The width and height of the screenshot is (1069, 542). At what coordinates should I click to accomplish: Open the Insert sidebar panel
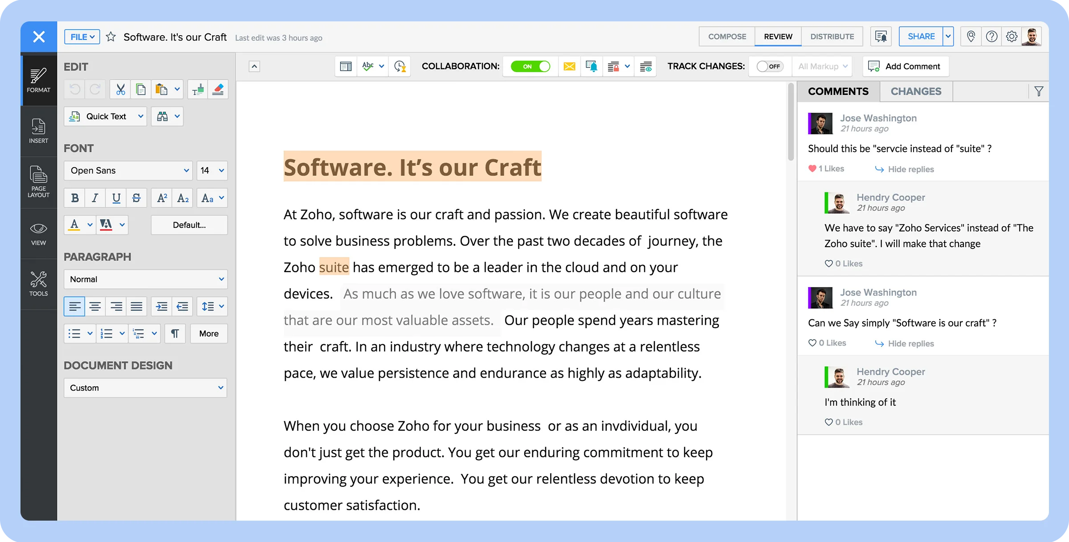pyautogui.click(x=38, y=131)
